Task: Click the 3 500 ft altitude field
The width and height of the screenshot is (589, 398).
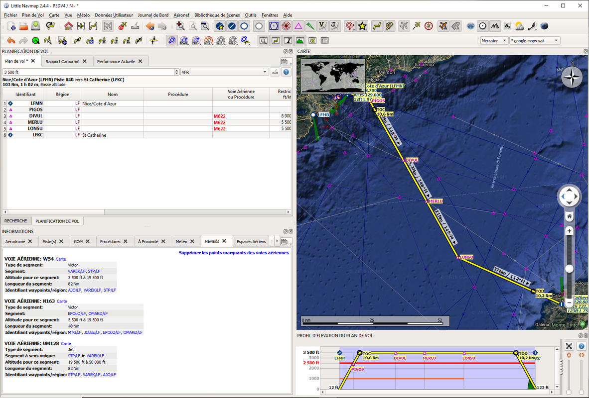Action: pos(89,72)
